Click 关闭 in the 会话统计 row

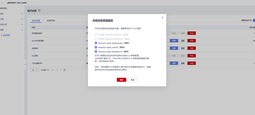[x=192, y=48]
